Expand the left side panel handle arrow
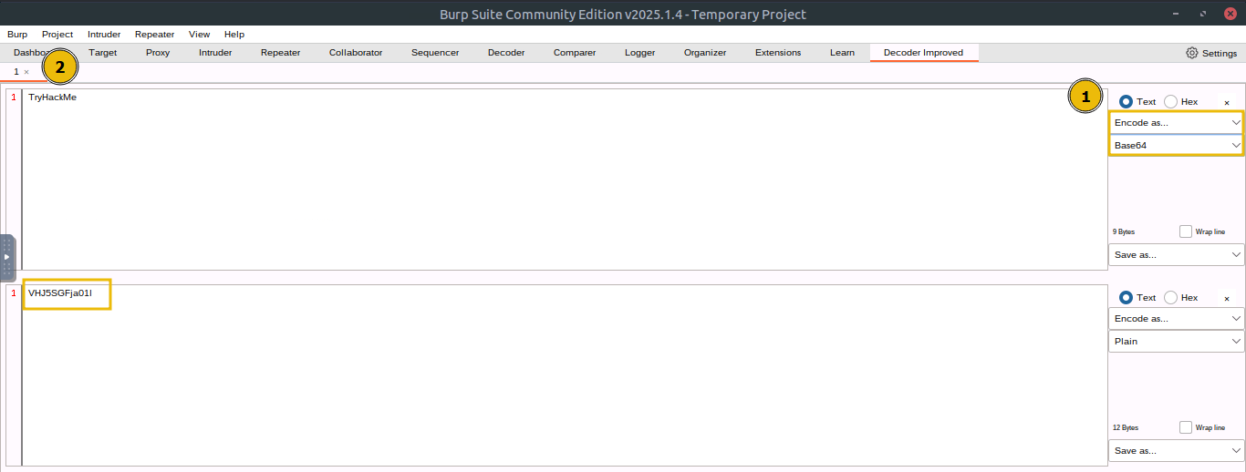Image resolution: width=1246 pixels, height=472 pixels. pyautogui.click(x=6, y=257)
